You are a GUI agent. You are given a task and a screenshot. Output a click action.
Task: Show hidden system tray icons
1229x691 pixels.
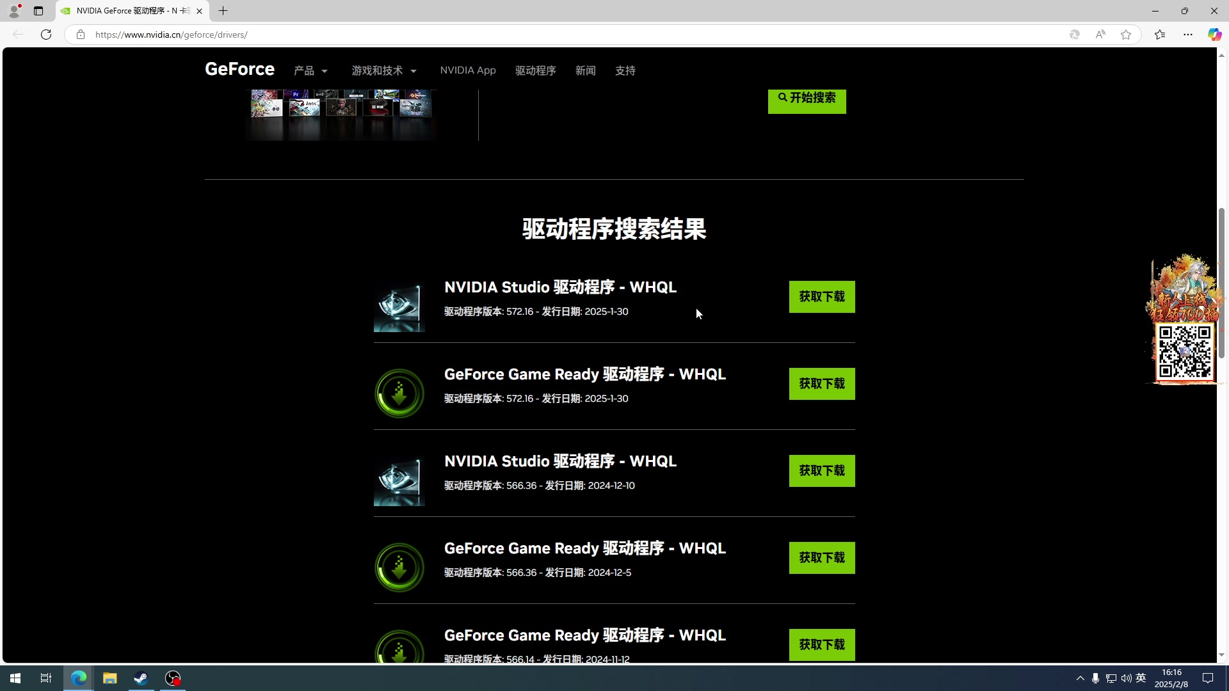(x=1080, y=678)
